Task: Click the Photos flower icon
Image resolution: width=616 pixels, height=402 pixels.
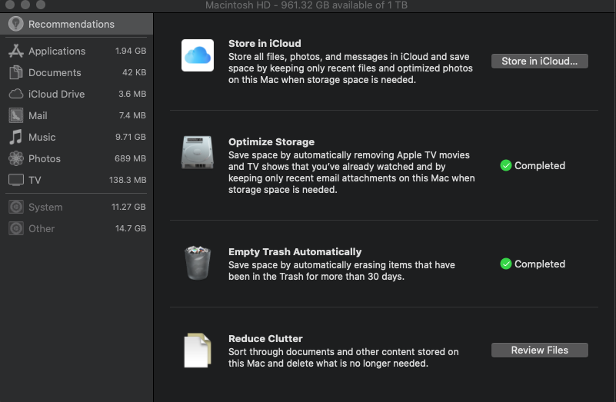Action: 15,158
